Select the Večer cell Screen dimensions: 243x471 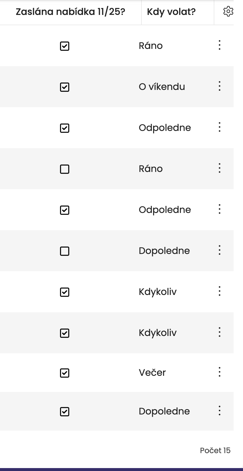click(x=152, y=373)
